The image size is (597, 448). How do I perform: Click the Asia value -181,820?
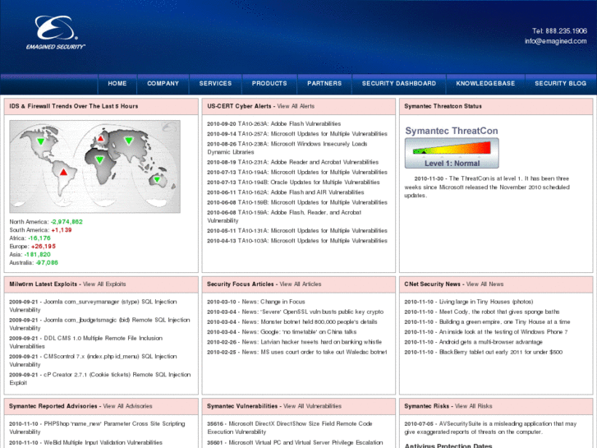37,255
